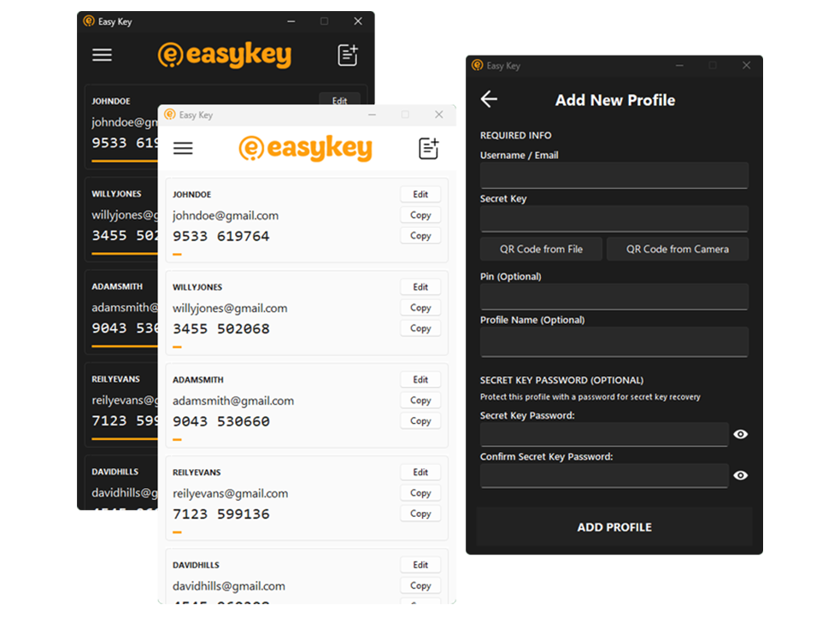
Task: Click the add new profile icon
Action: (x=428, y=147)
